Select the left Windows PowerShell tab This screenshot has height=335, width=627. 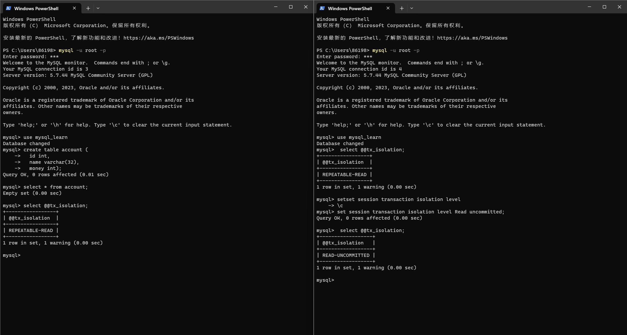[41, 8]
